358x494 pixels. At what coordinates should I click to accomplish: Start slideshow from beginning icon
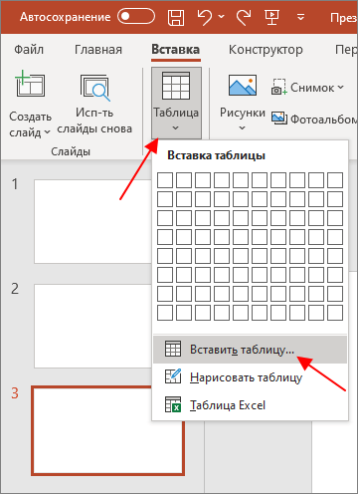[272, 17]
